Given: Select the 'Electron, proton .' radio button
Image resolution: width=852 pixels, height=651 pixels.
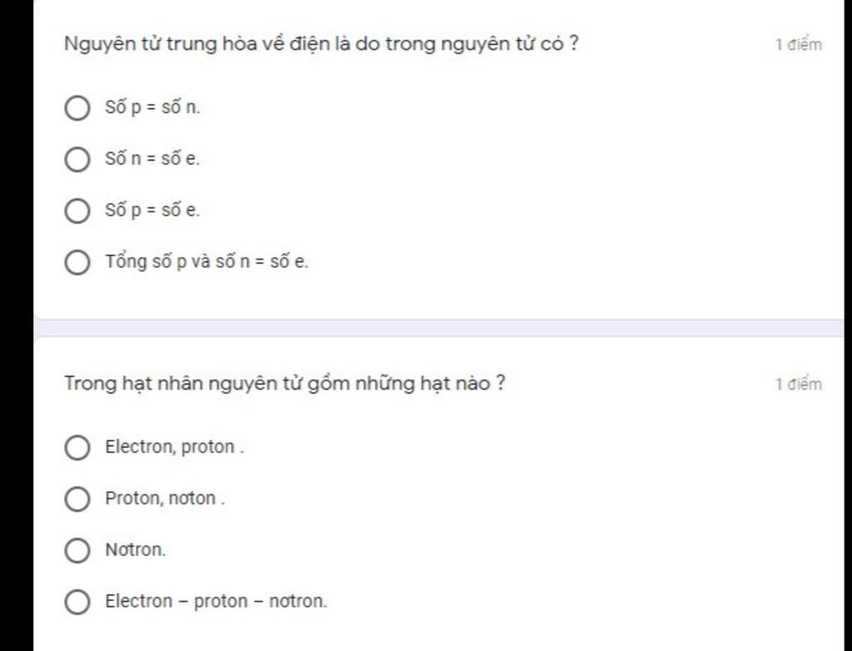Looking at the screenshot, I should 77,448.
